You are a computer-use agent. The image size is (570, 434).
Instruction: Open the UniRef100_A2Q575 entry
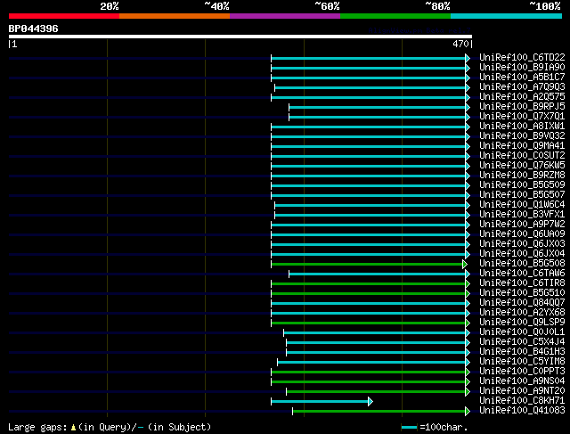[x=522, y=96]
